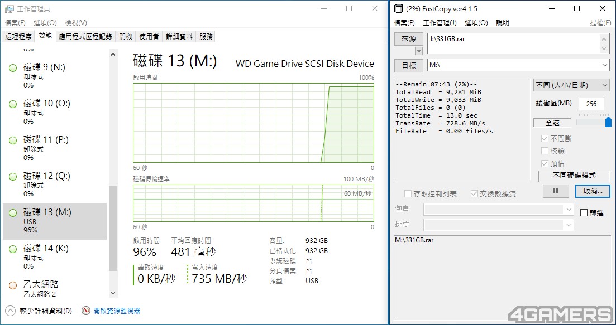Click the chevron icon beside 較少詳細資料
616x325 pixels.
[10, 311]
